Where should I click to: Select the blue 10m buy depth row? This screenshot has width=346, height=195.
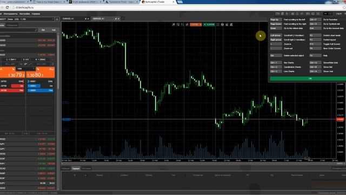click(40, 90)
